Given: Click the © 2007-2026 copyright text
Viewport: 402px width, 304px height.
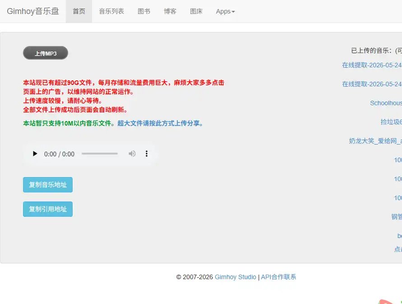Looking at the screenshot, I should coord(194,277).
